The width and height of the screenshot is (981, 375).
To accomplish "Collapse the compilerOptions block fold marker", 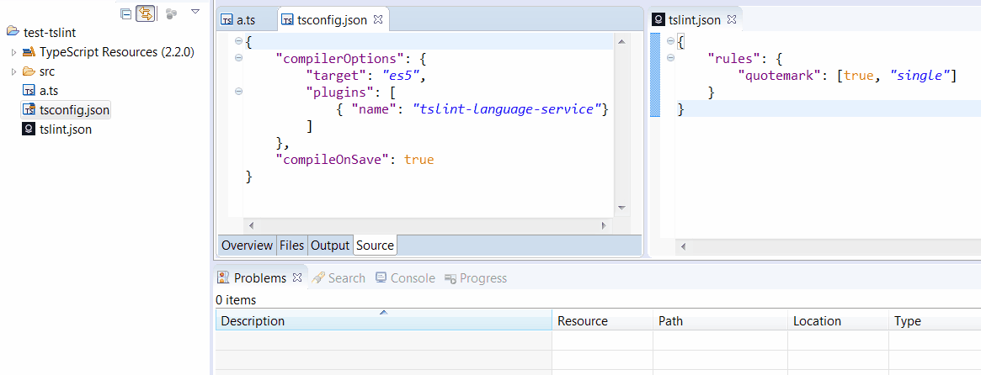I will tap(238, 58).
